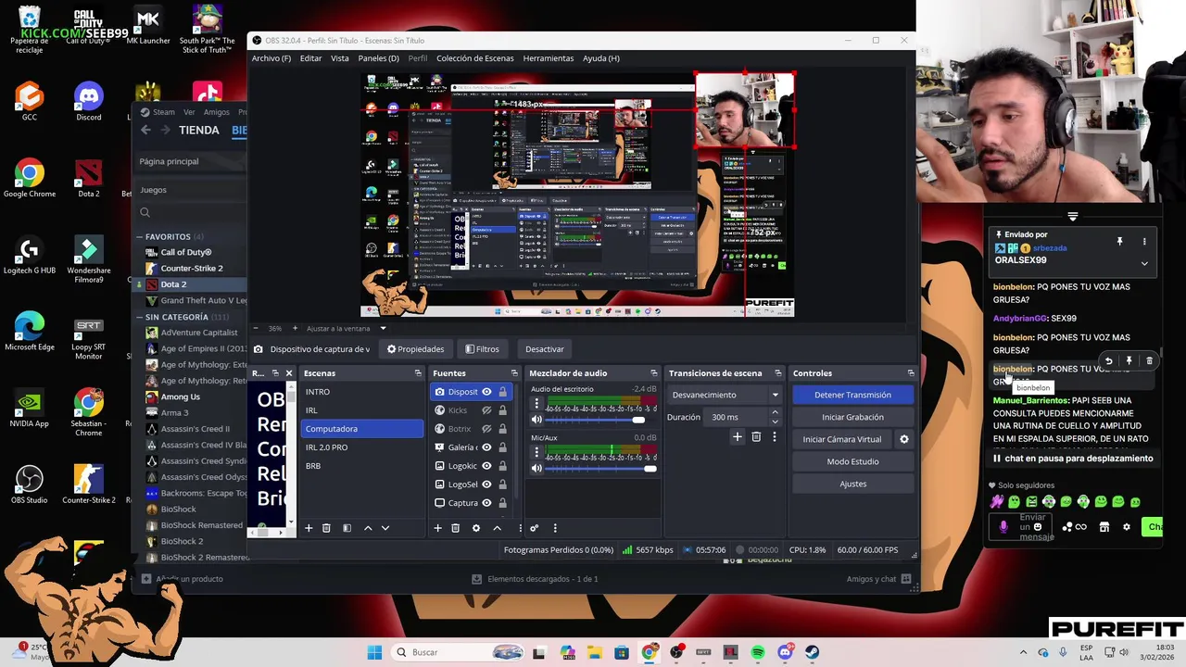Open Desvanecimiento transition dropdown
The height and width of the screenshot is (667, 1186).
[x=725, y=395]
